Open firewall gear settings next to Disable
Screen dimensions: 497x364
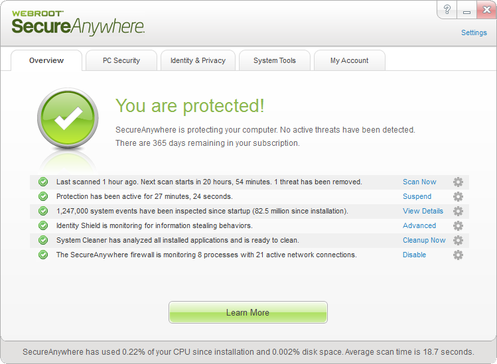[x=458, y=255]
